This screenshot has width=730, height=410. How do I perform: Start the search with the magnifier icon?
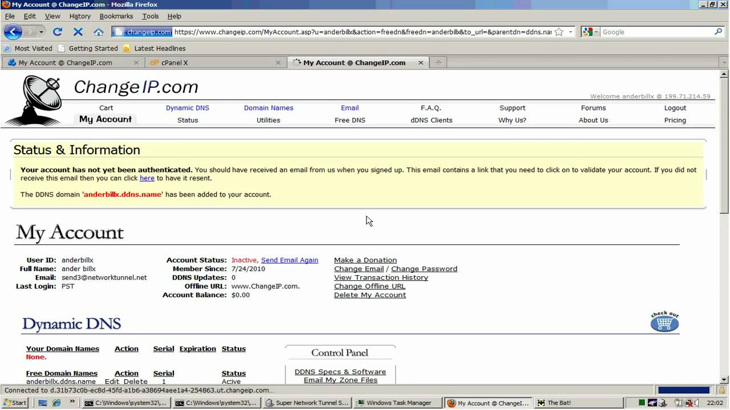click(x=719, y=32)
